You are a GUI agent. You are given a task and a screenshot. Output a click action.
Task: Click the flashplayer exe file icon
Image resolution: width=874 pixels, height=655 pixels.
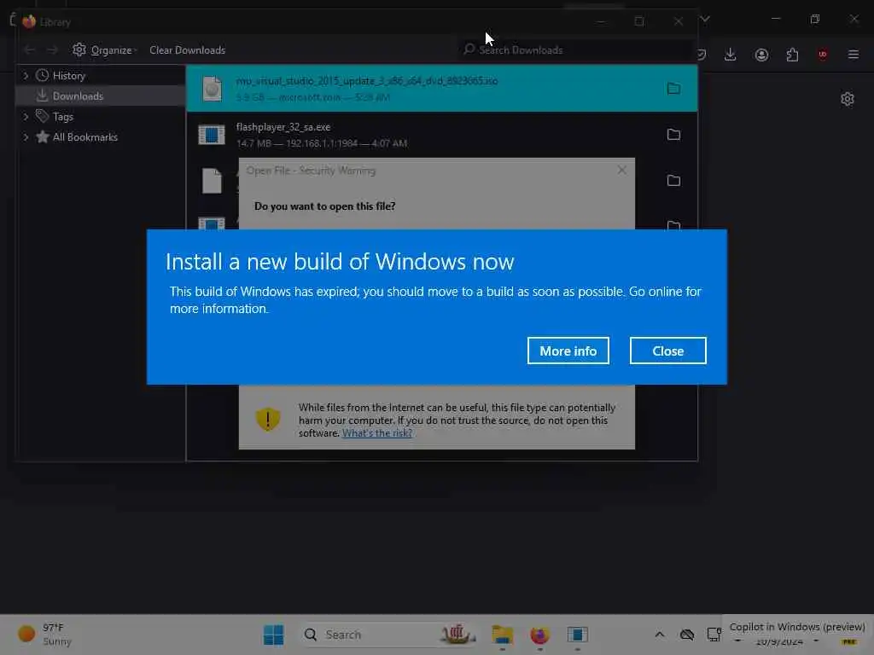click(x=212, y=135)
